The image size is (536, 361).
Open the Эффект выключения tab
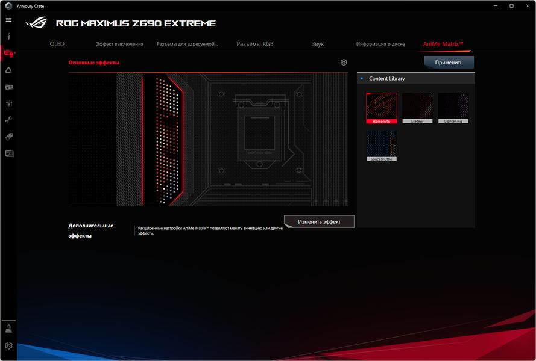pyautogui.click(x=119, y=44)
